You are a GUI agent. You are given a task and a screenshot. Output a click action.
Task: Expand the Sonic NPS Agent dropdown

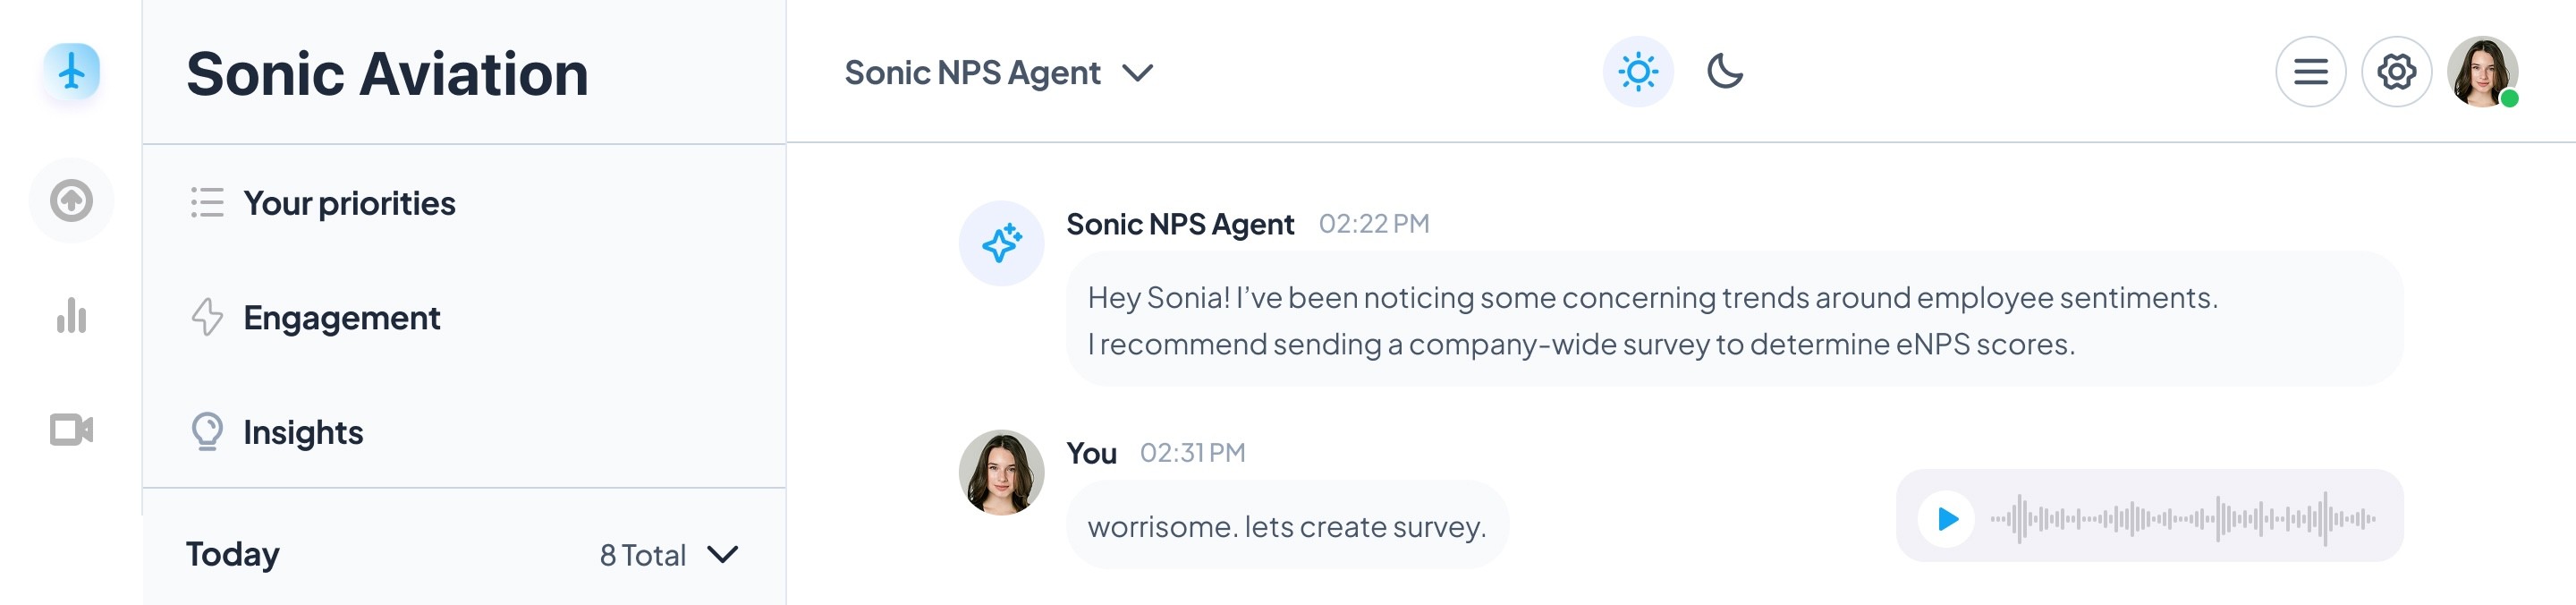[998, 73]
